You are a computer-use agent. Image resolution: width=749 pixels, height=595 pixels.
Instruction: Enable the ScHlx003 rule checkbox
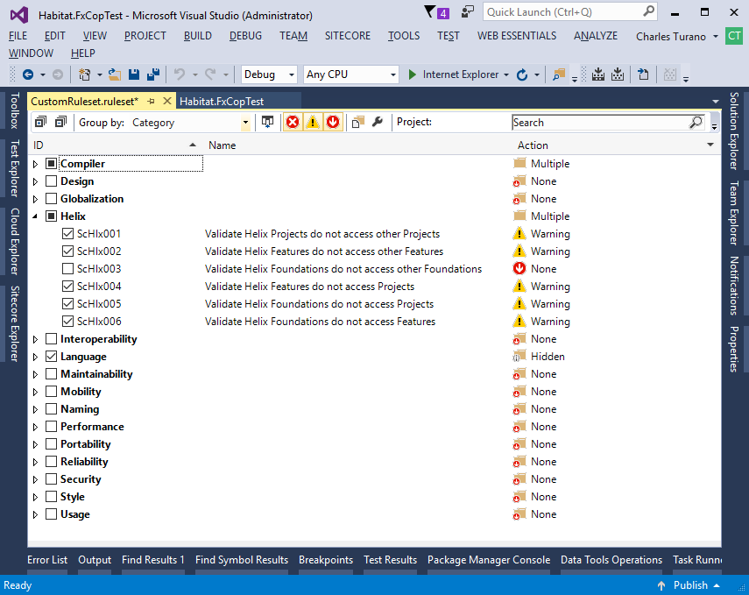point(67,269)
